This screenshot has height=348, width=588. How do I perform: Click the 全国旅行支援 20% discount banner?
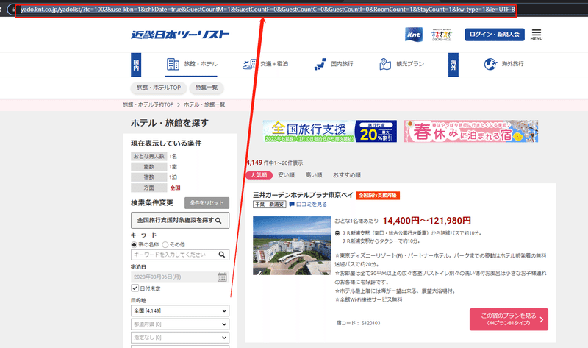[329, 131]
